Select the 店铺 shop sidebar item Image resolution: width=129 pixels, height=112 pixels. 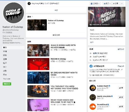tap(5, 59)
